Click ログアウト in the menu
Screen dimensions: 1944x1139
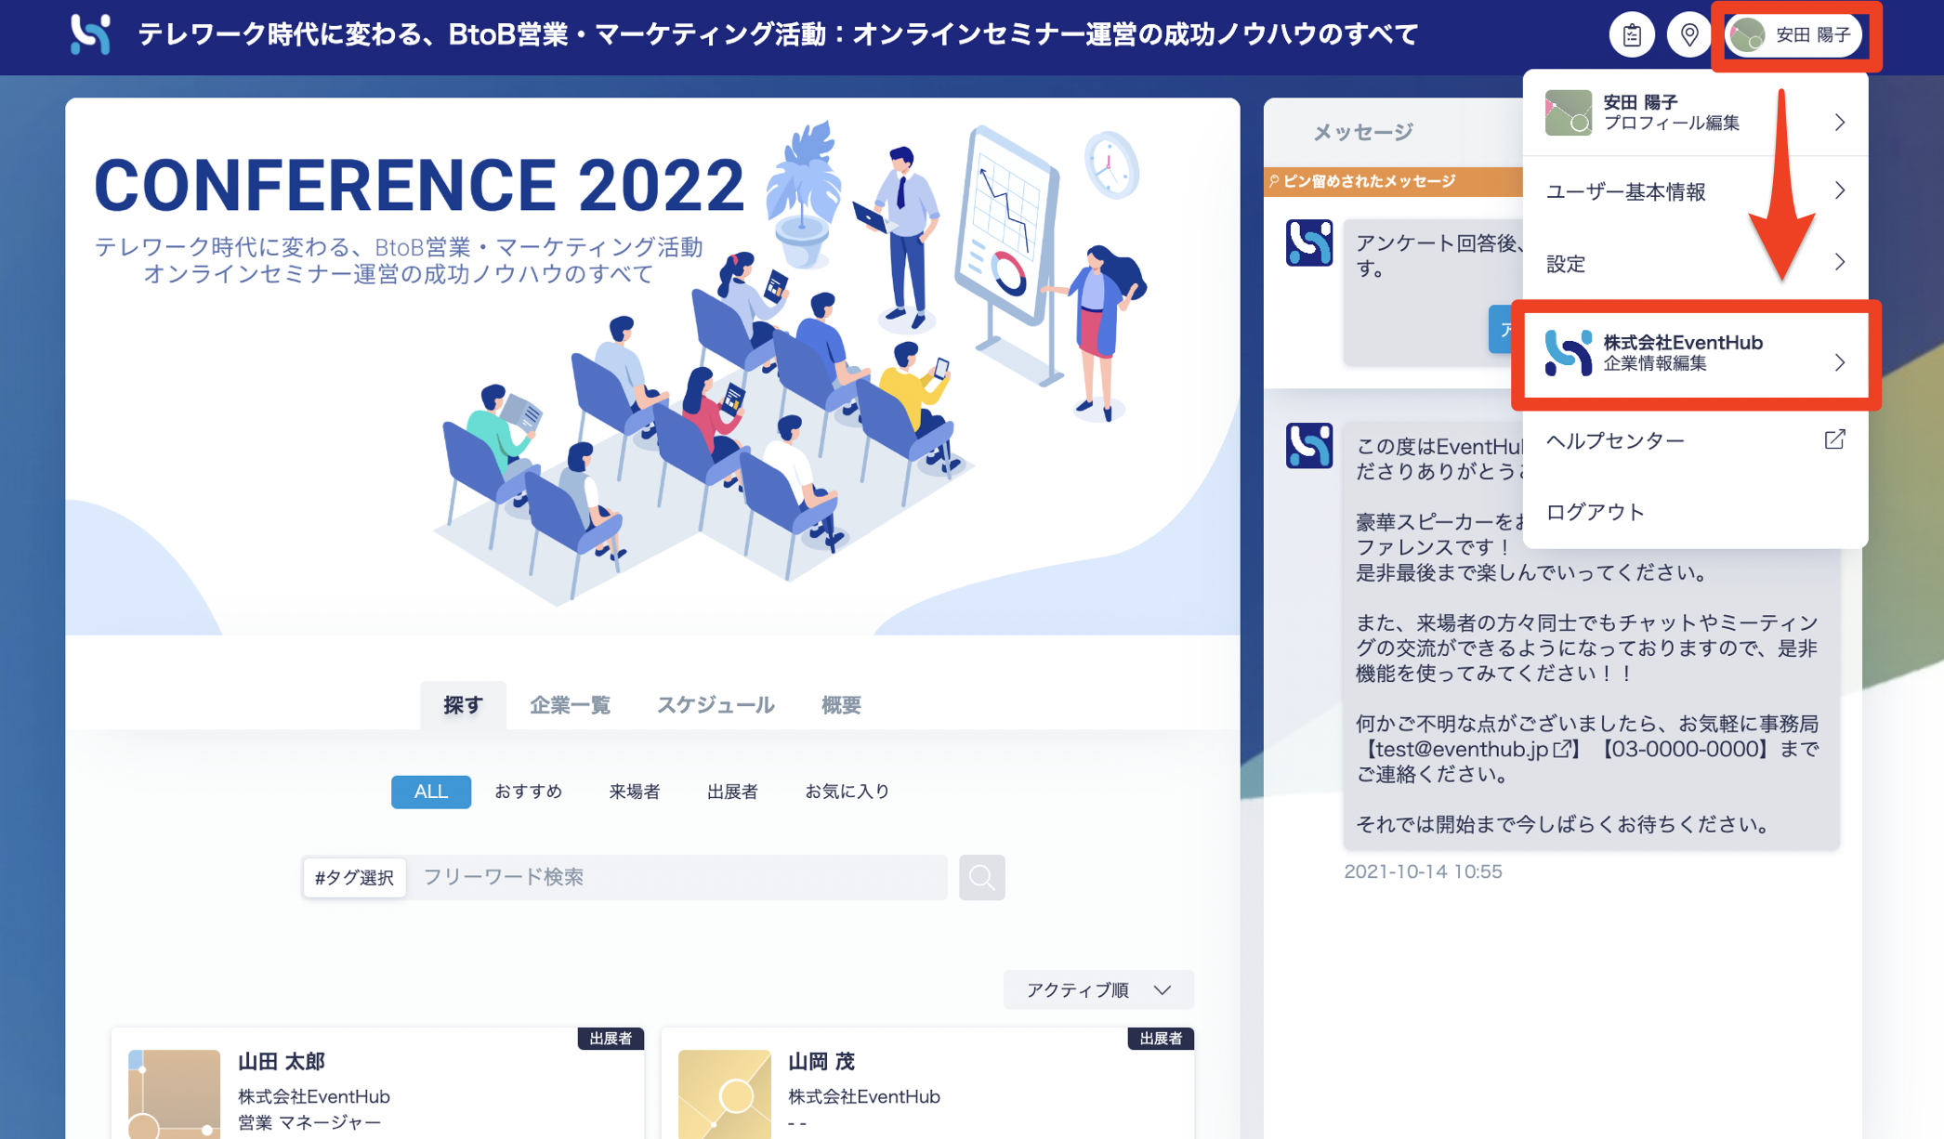tap(1595, 512)
